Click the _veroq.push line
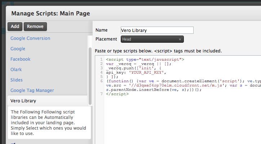Viewport: 261px width, 144px height. tap(133, 68)
